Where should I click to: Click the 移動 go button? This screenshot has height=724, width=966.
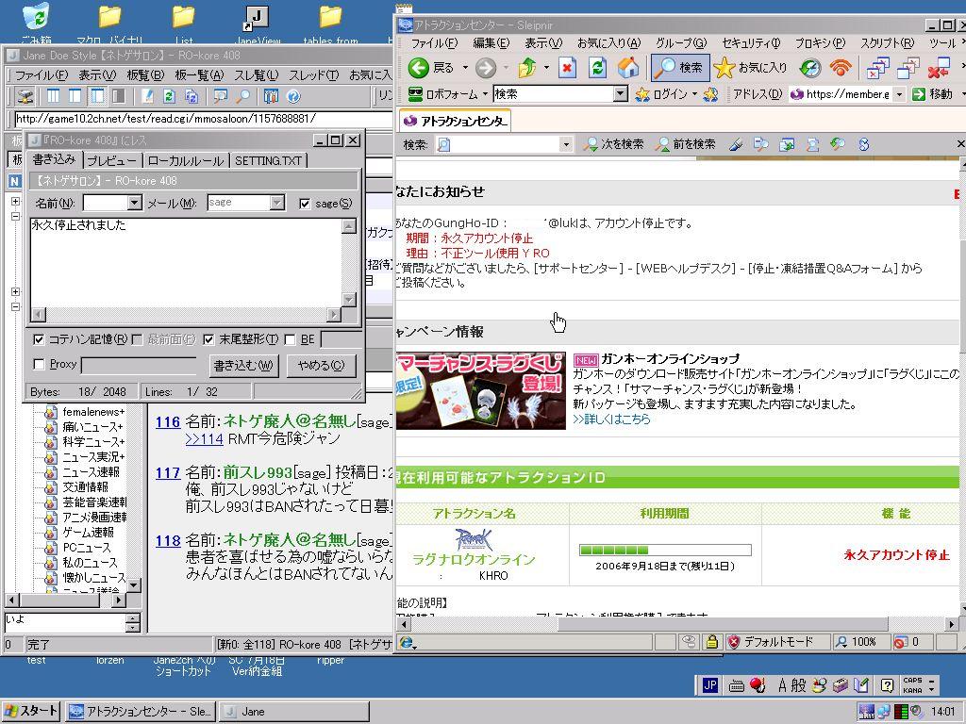click(x=933, y=94)
